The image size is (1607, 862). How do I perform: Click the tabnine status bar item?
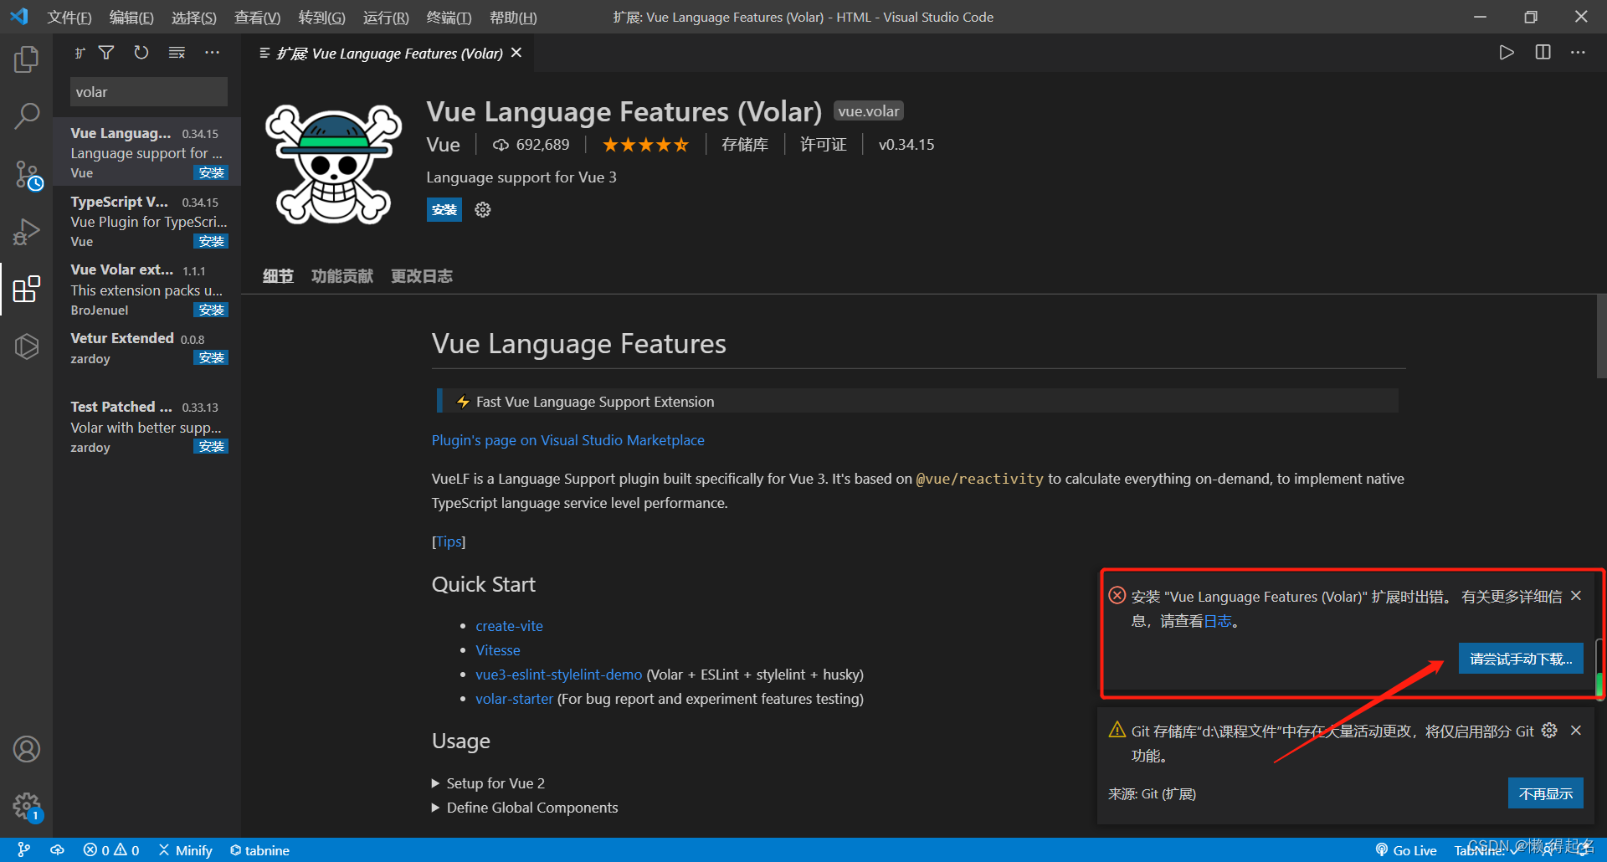(259, 850)
